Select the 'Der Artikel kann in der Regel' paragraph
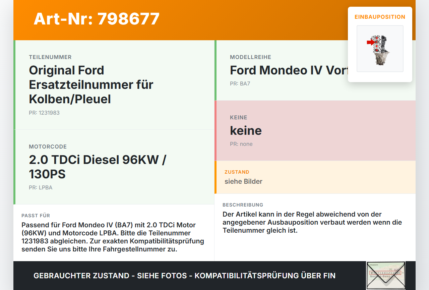Image resolution: width=429 pixels, height=290 pixels. click(x=312, y=222)
